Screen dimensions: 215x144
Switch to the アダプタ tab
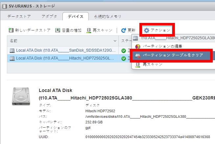pos(49,16)
